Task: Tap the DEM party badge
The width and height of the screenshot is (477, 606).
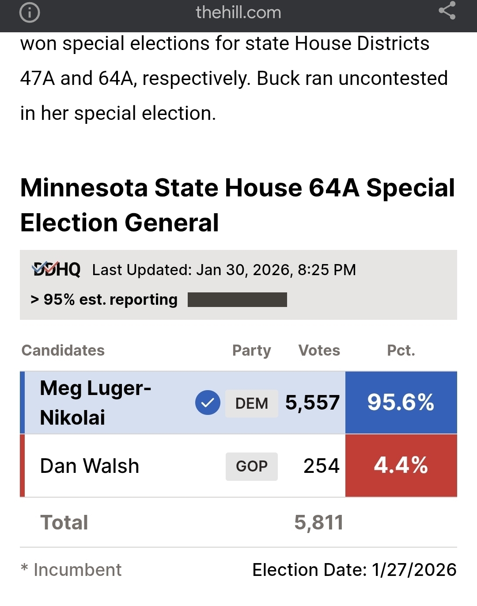Action: point(252,403)
